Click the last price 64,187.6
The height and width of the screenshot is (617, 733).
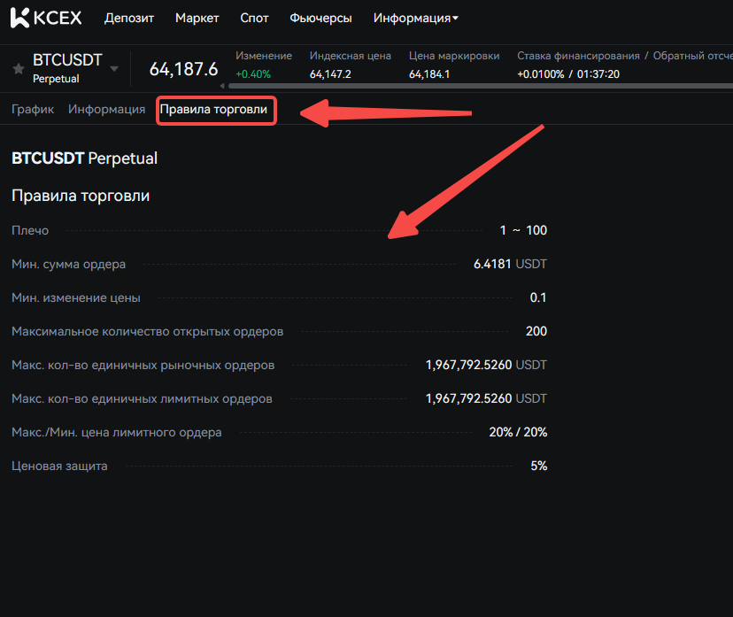[x=183, y=69]
